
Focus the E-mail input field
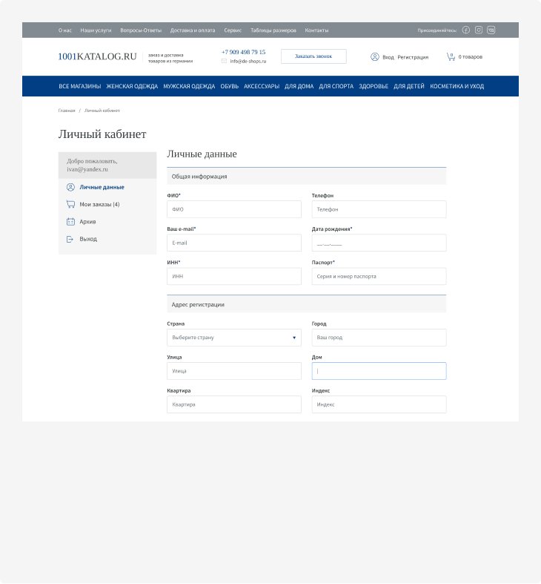(x=234, y=243)
